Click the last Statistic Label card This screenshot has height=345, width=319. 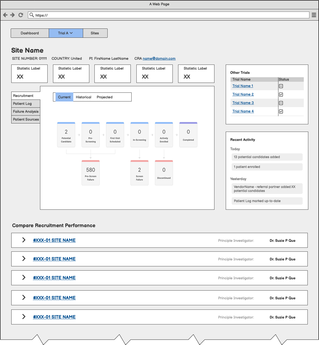pos(196,74)
